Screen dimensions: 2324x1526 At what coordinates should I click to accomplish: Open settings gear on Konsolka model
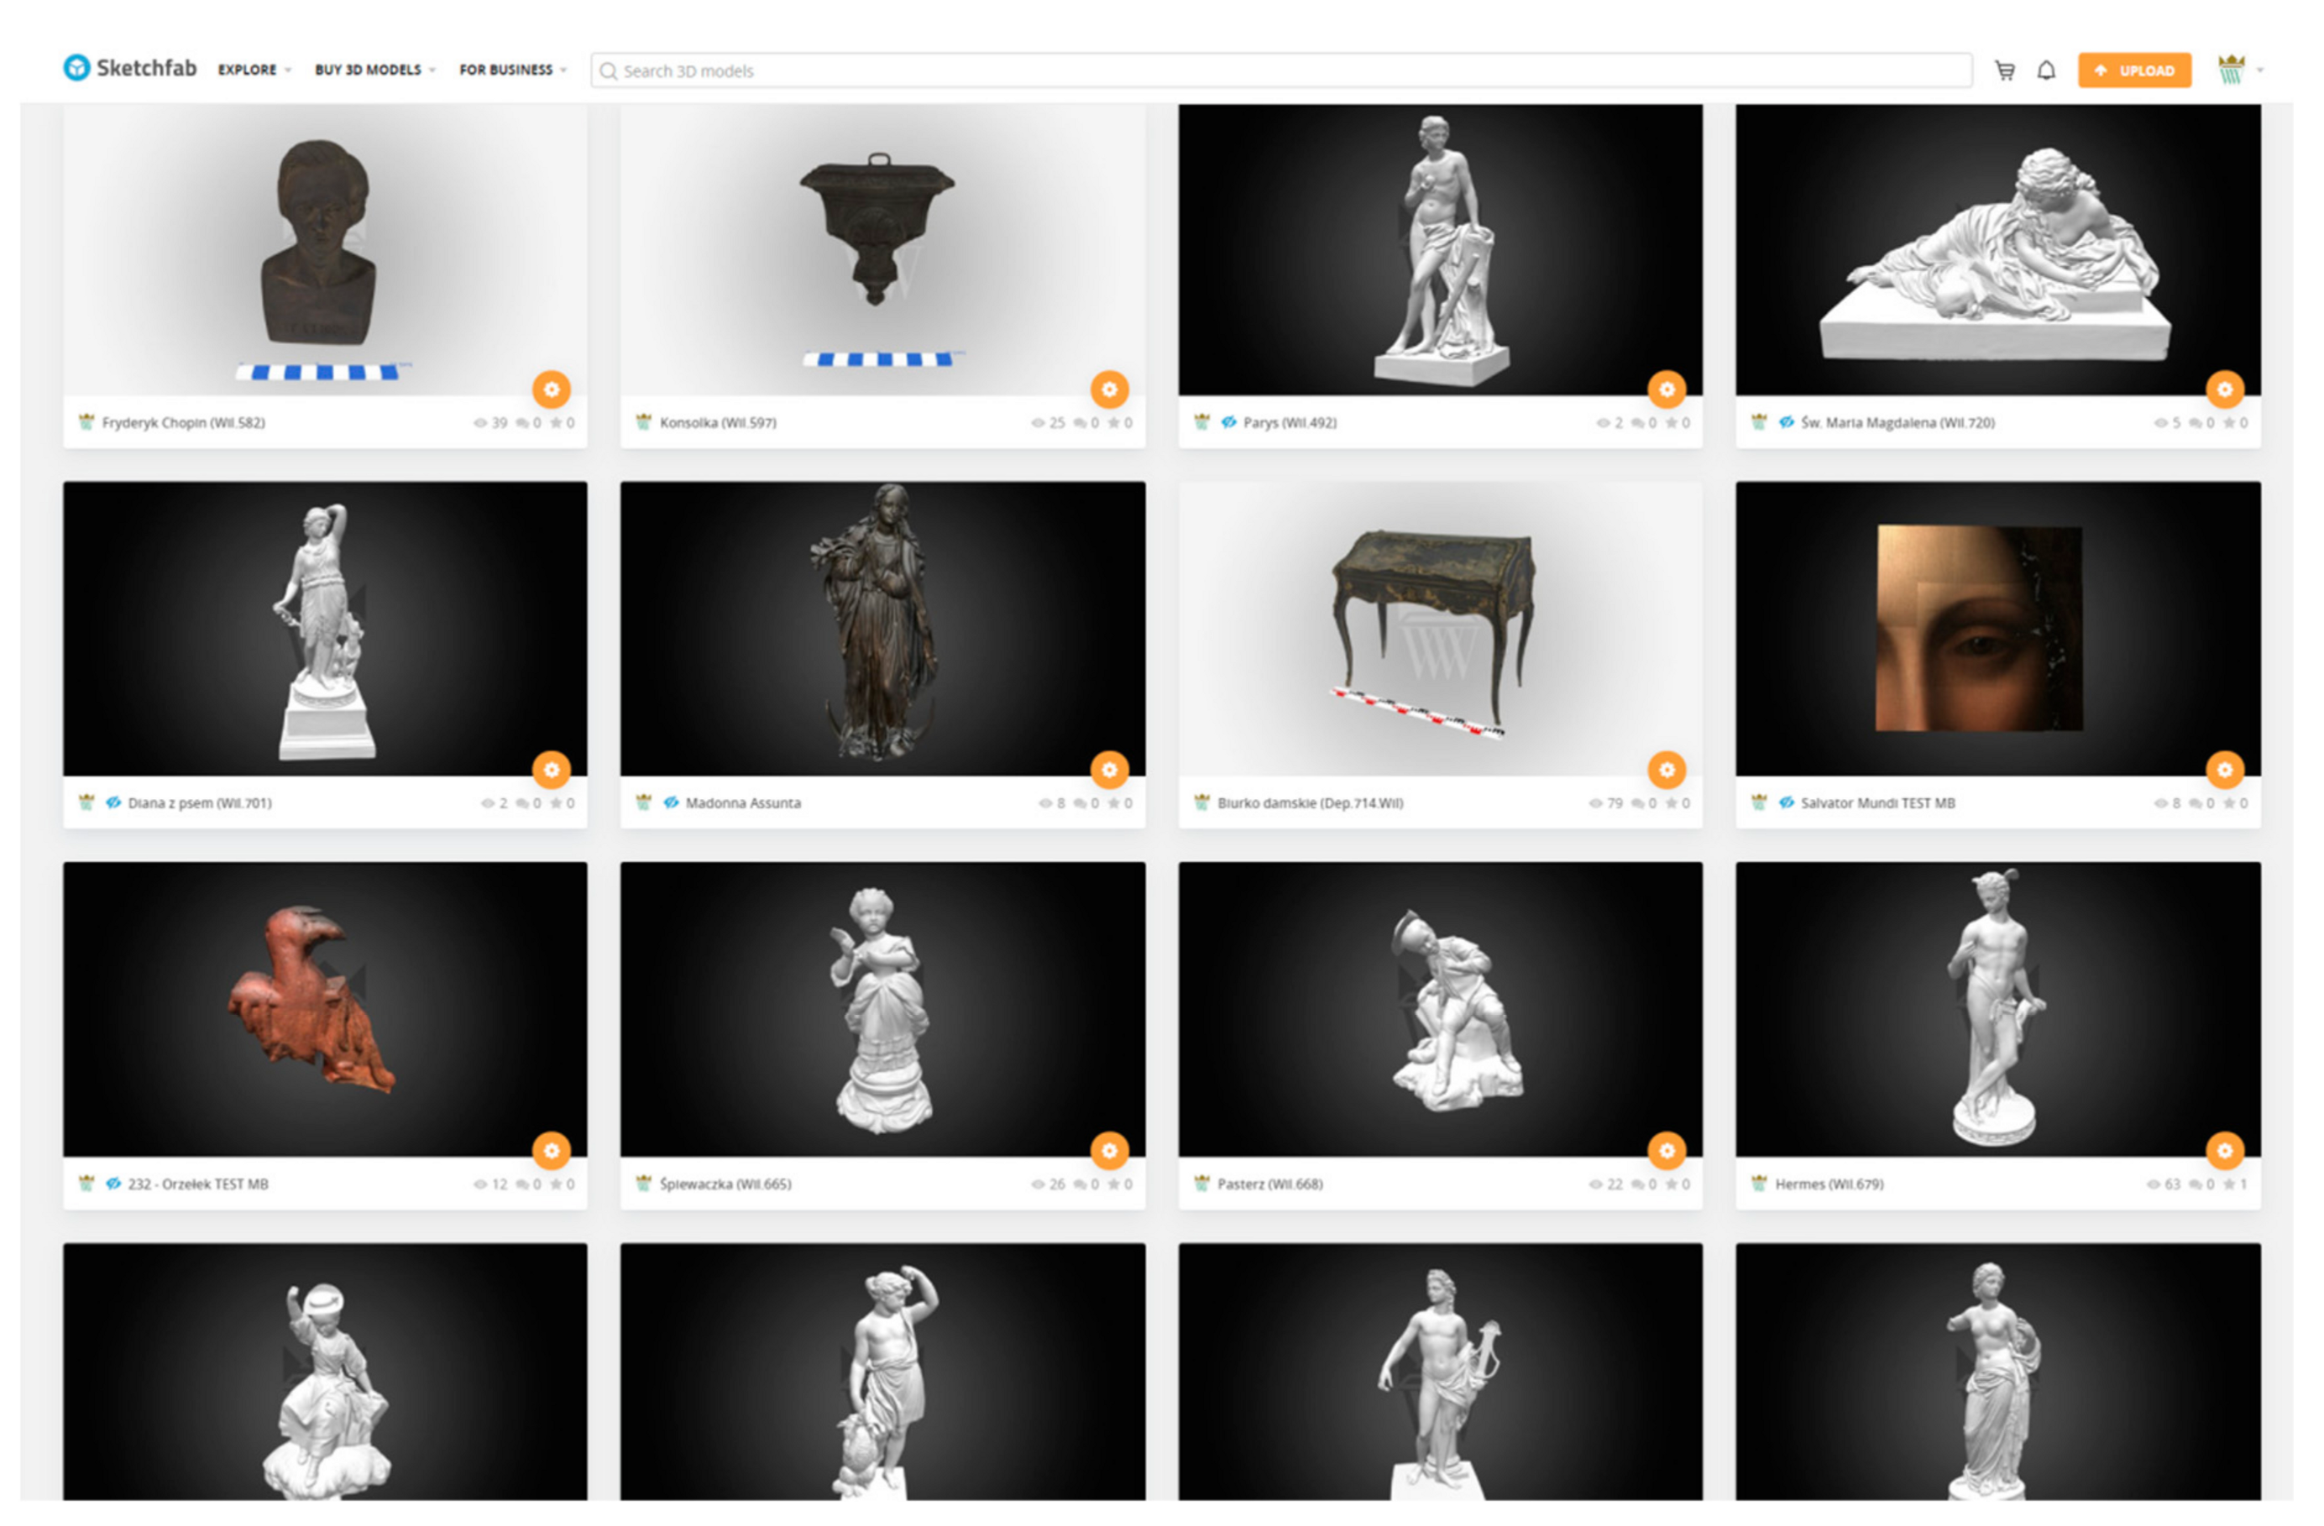[x=1108, y=389]
